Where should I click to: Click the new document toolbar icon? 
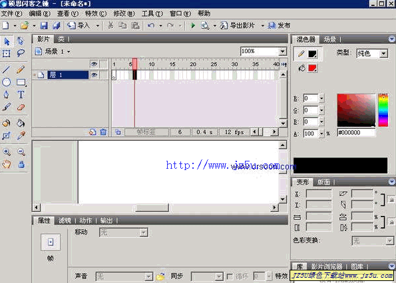(x=5, y=25)
